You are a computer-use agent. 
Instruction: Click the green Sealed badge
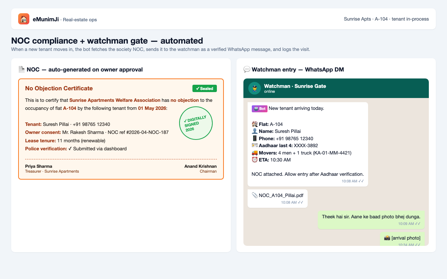pos(205,89)
